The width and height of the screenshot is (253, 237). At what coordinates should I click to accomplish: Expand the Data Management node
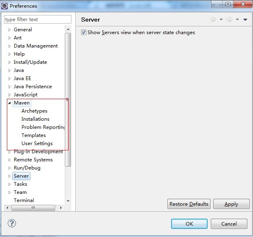pos(9,46)
